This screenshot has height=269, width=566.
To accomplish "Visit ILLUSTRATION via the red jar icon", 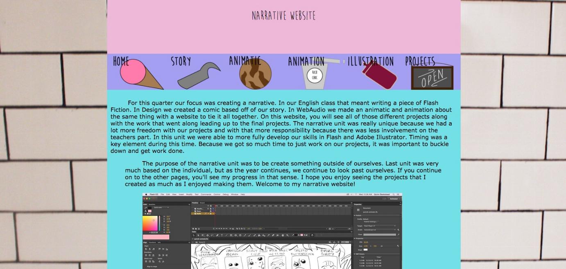I will [372, 73].
